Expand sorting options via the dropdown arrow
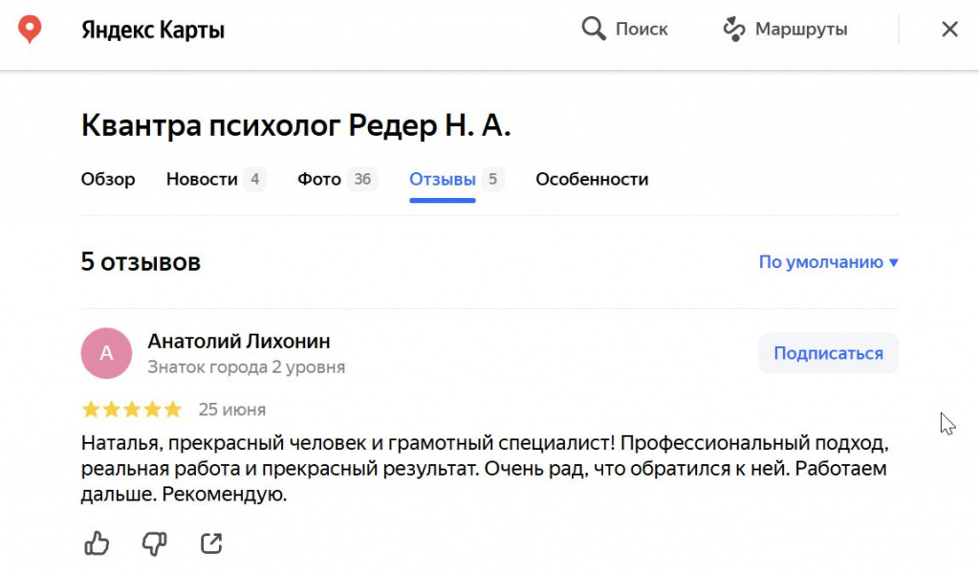 coord(895,261)
